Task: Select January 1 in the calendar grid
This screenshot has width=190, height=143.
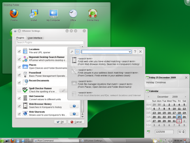Action: 179,121
